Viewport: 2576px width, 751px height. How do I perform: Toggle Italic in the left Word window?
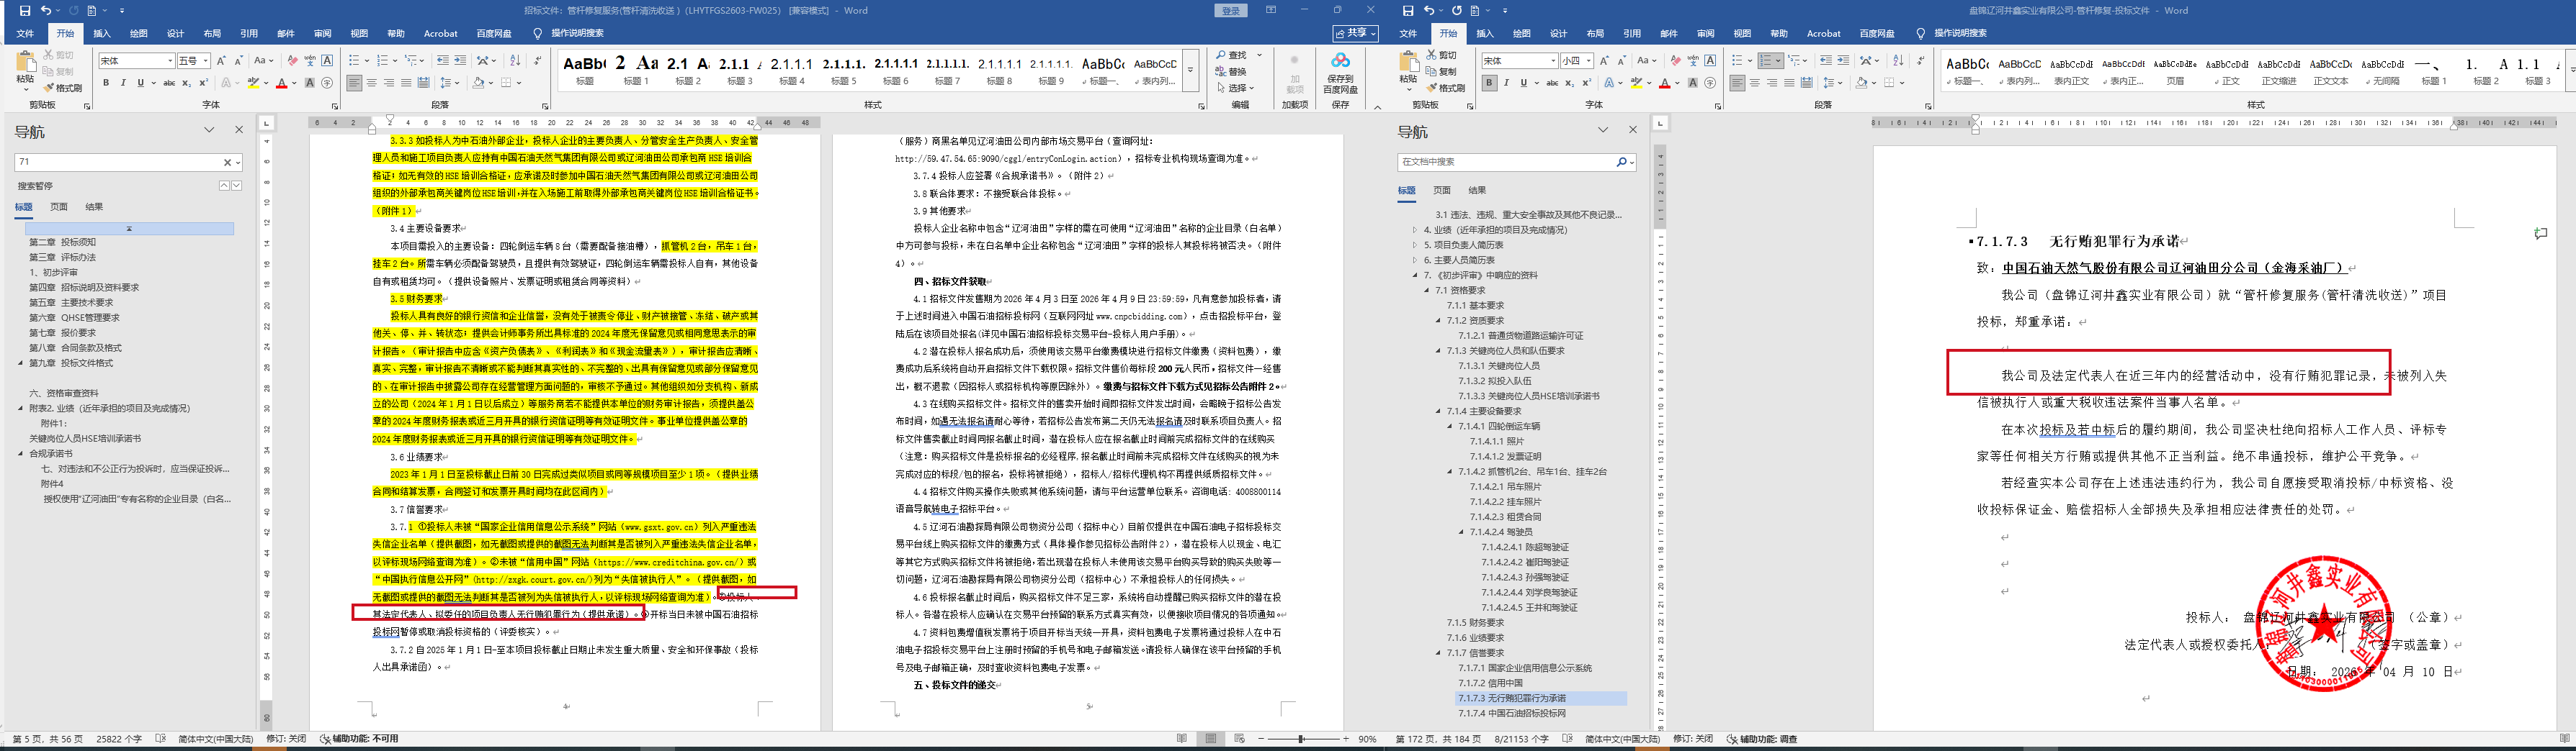[x=123, y=83]
